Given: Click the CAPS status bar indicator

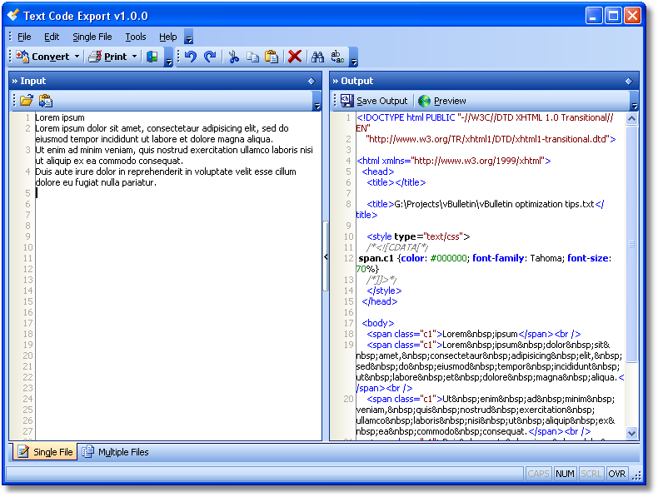Looking at the screenshot, I should pyautogui.click(x=538, y=474).
